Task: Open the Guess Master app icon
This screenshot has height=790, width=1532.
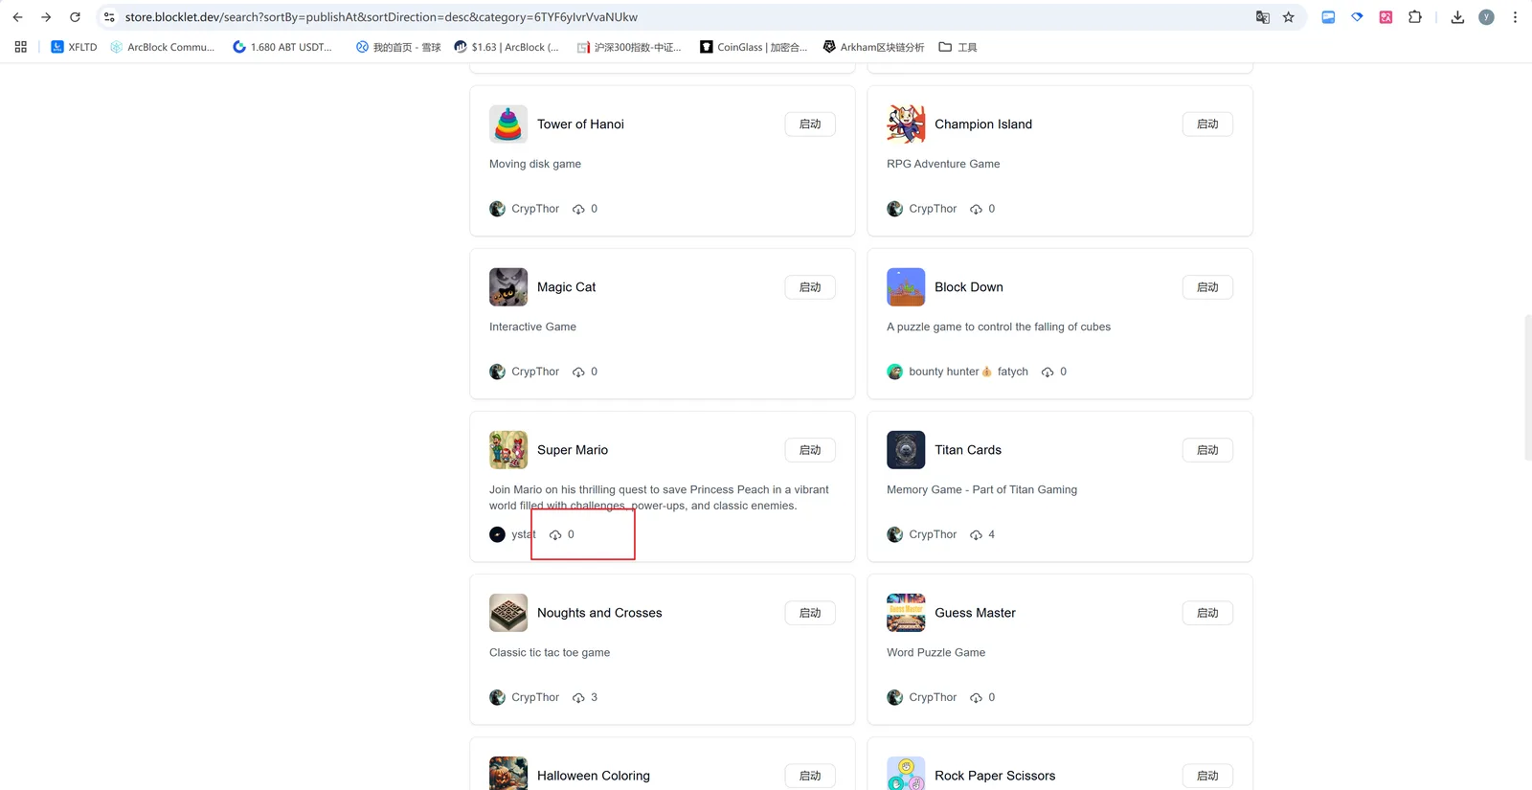Action: point(906,613)
